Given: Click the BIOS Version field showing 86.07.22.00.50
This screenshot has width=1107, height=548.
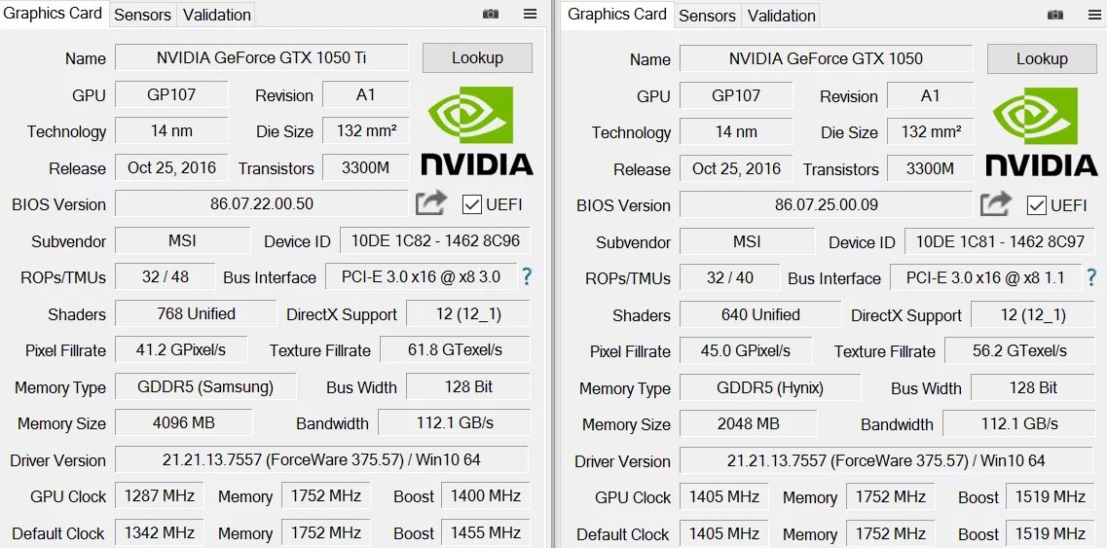Looking at the screenshot, I should pos(261,204).
